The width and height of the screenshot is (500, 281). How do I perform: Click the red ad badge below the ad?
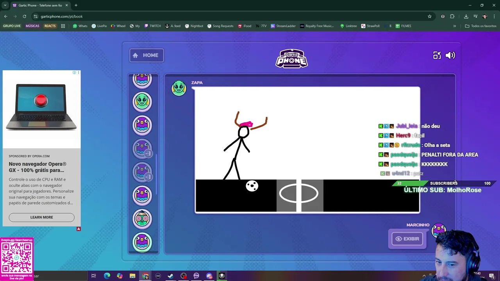pyautogui.click(x=79, y=229)
